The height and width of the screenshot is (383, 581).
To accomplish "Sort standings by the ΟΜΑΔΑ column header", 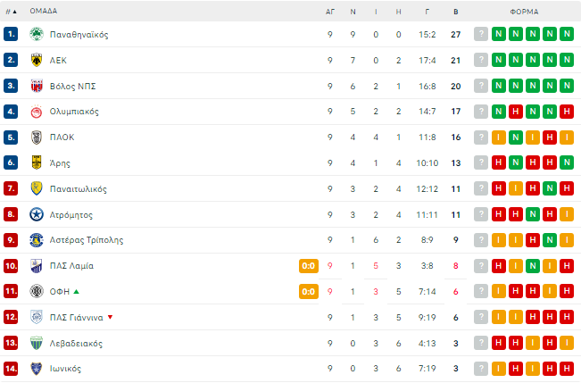I will [43, 12].
